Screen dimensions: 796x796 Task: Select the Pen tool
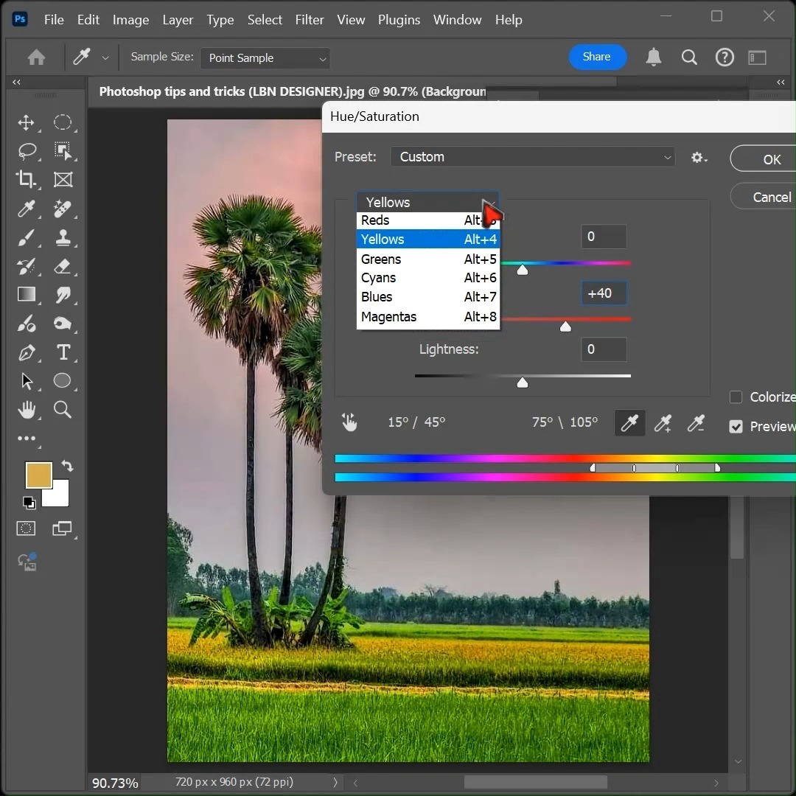pos(27,352)
